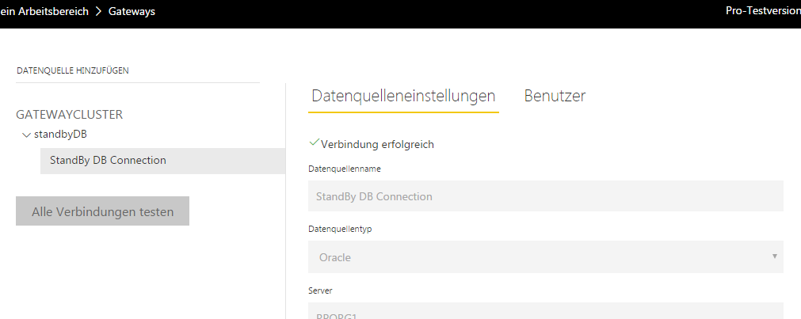
Task: Open Gateways breadcrumb link
Action: (x=132, y=11)
